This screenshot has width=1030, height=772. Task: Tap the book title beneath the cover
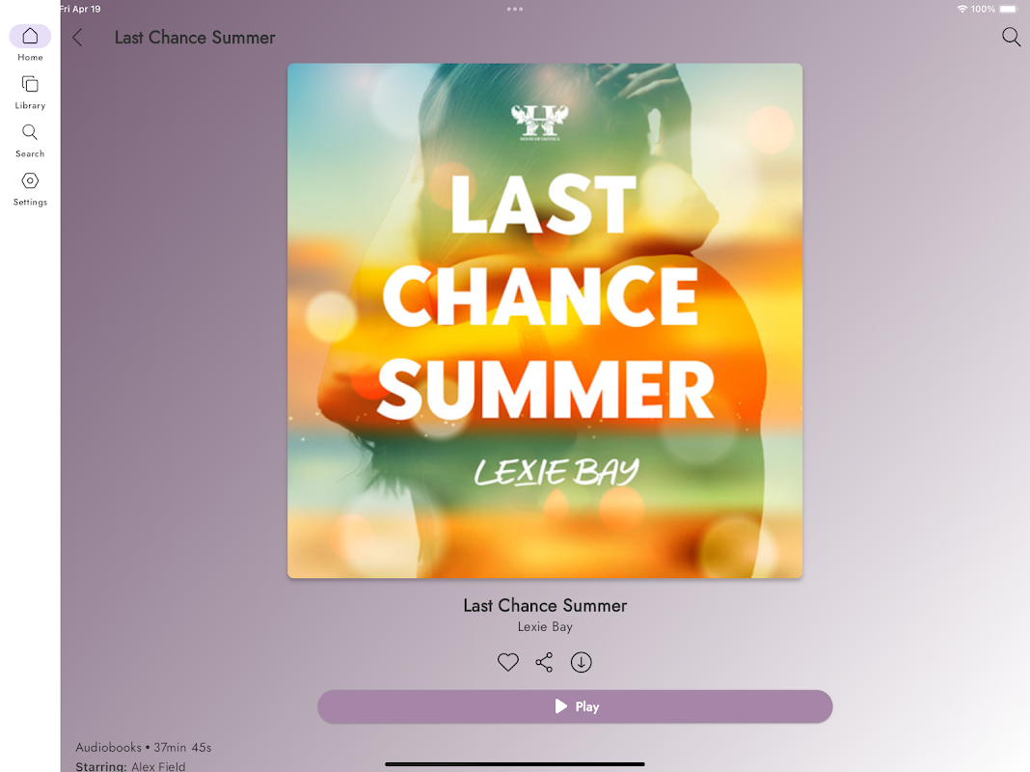(x=545, y=605)
